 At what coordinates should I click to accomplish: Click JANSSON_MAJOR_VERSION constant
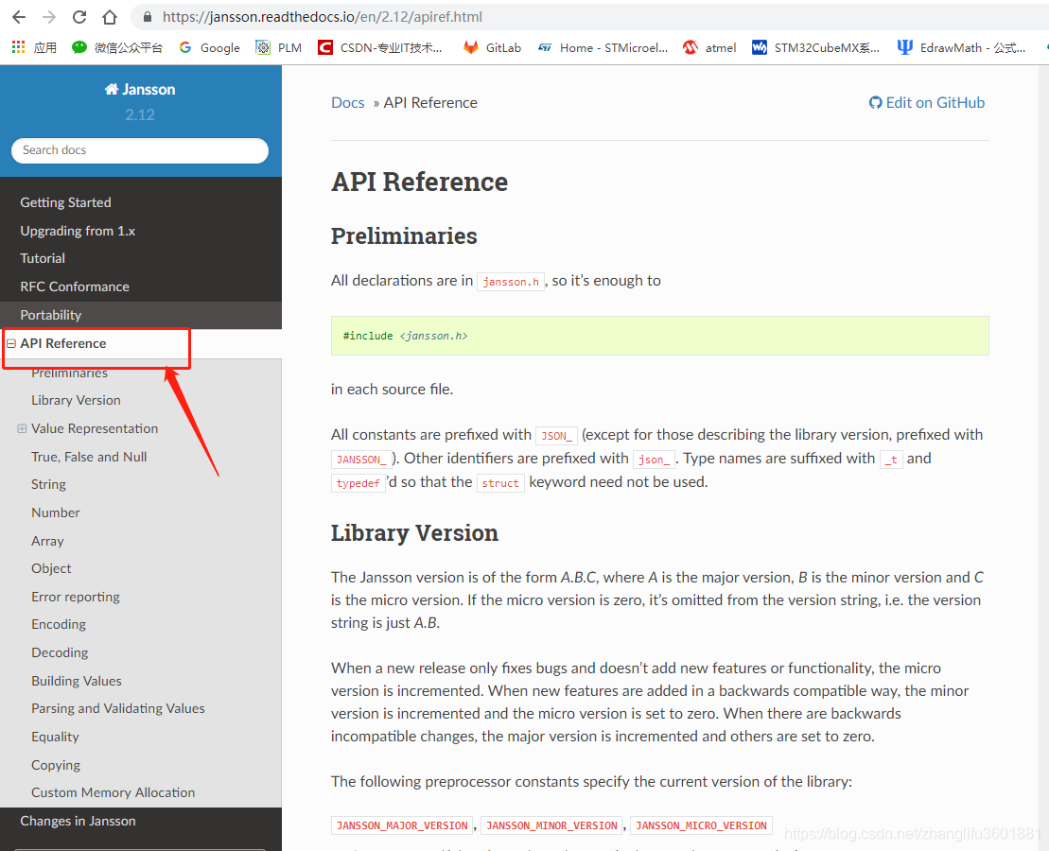pyautogui.click(x=402, y=825)
